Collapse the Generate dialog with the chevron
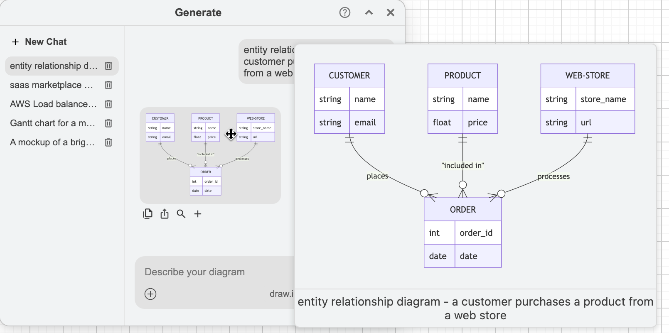 (369, 12)
